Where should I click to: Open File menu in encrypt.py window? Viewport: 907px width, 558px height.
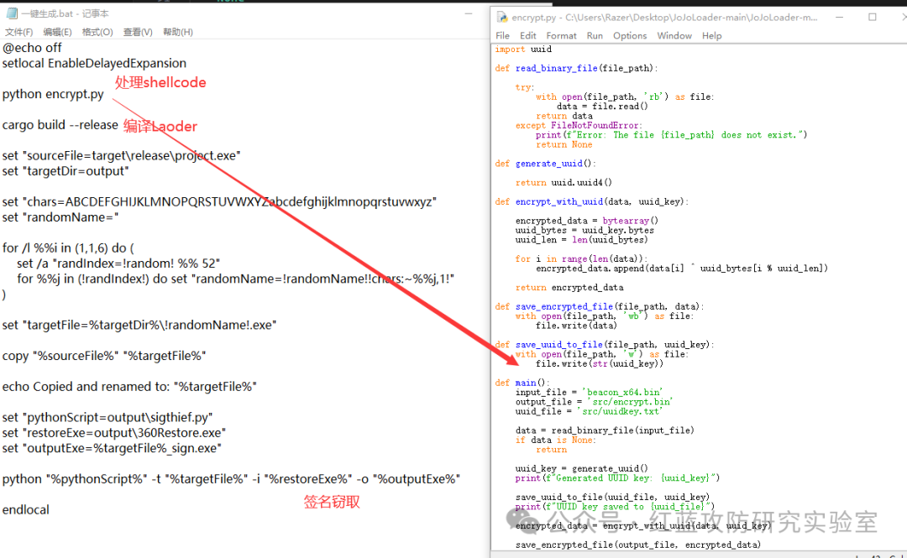tap(503, 36)
